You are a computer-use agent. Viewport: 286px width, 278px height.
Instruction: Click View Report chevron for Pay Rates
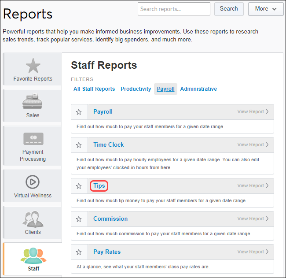[267, 252]
